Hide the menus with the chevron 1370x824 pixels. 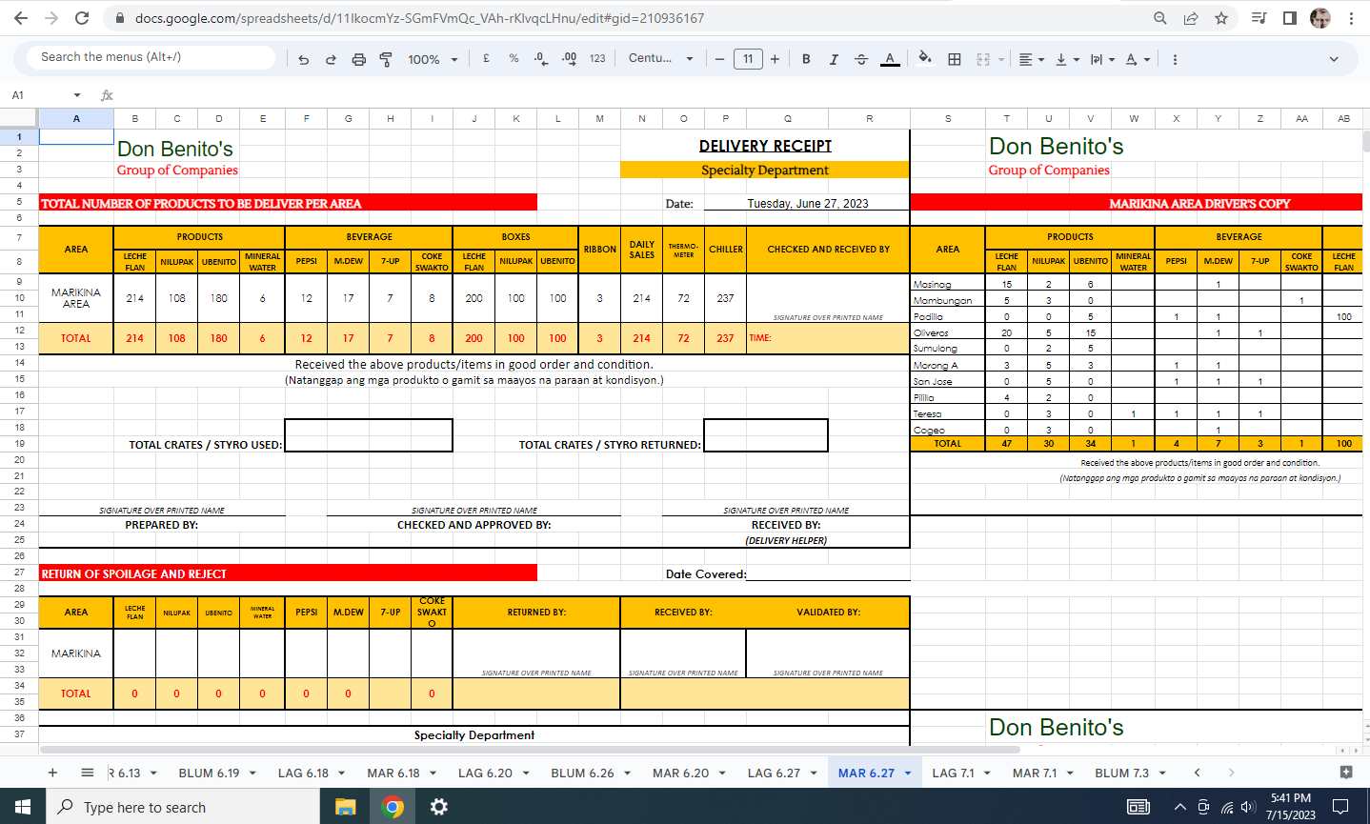tap(1334, 59)
